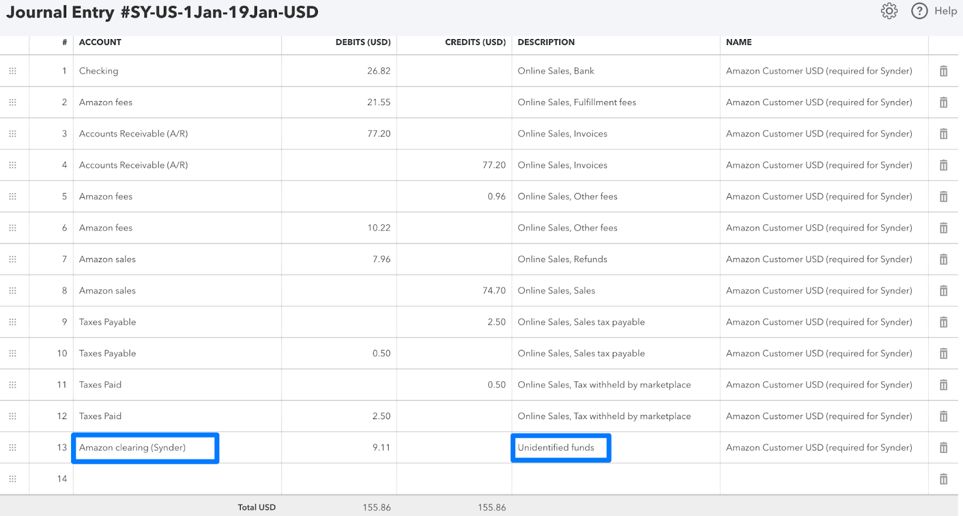
Task: Click line 10 Taxes Payable account
Action: click(107, 354)
